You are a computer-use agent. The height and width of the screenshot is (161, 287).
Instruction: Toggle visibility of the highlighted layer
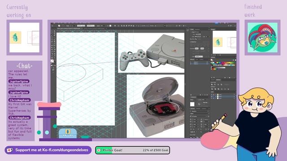[212, 97]
